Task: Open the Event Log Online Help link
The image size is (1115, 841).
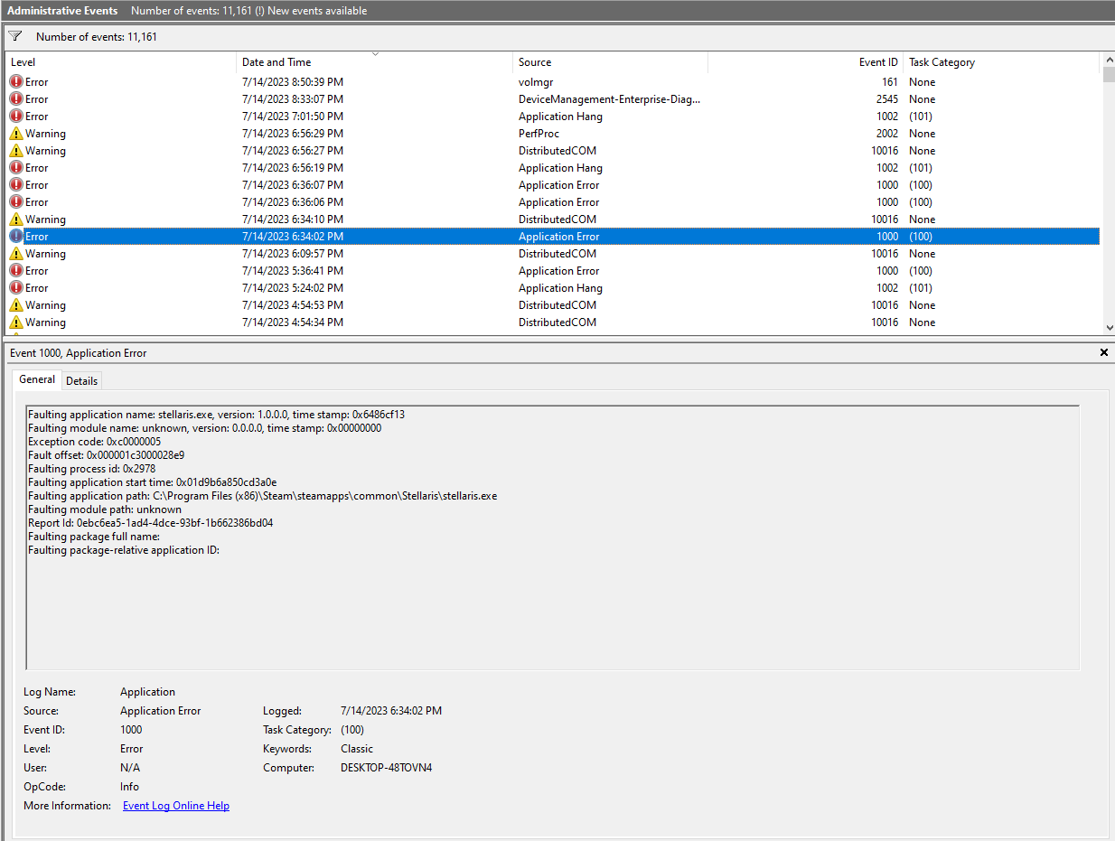Action: point(175,805)
